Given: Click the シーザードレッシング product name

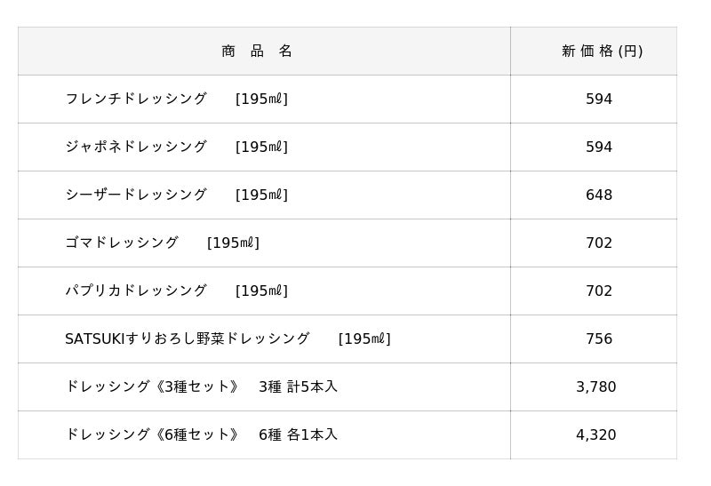Looking at the screenshot, I should (136, 195).
